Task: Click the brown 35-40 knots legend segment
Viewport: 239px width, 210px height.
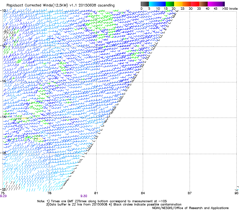Action: (203, 4)
